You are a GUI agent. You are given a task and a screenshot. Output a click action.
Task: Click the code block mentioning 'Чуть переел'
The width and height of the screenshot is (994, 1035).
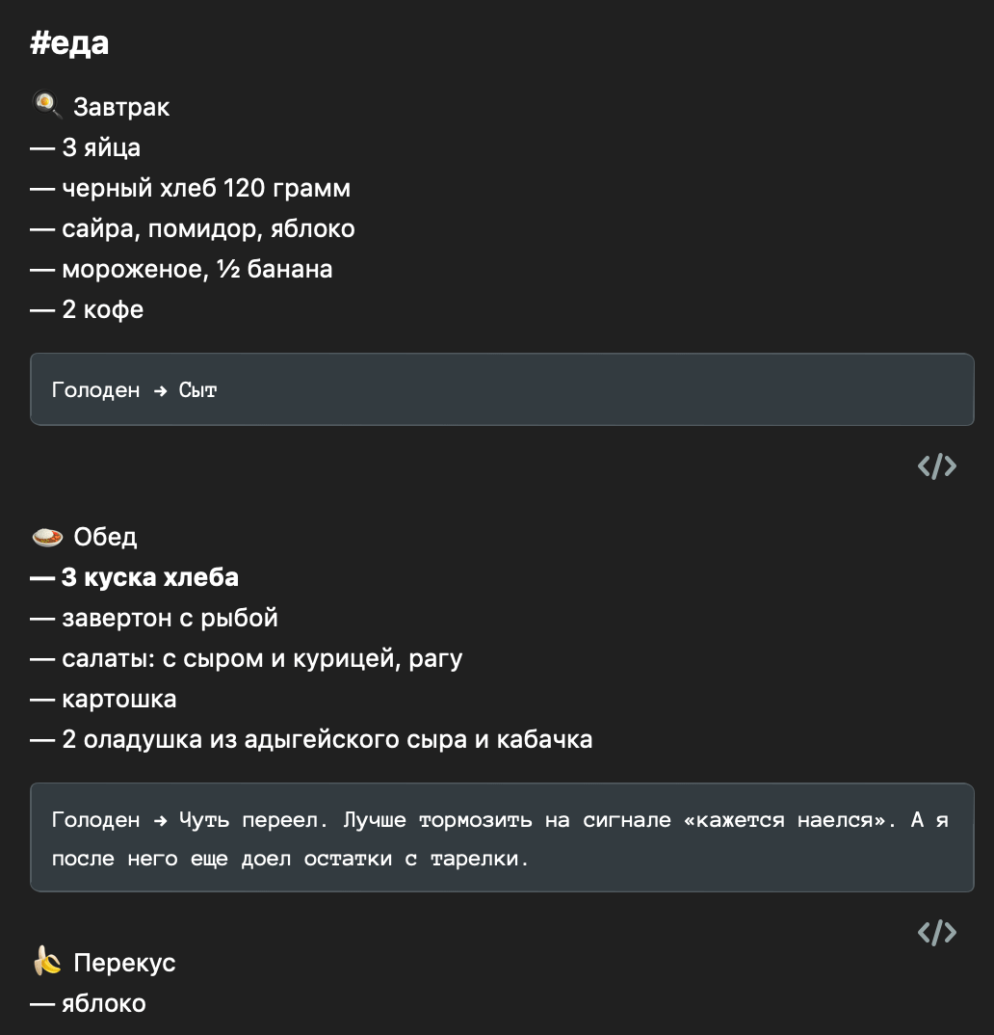[502, 837]
